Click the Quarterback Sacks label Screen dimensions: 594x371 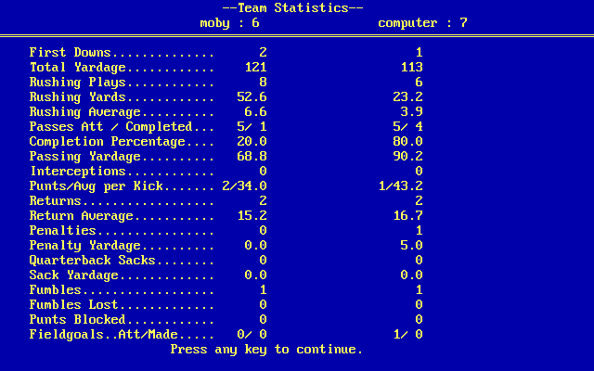pos(93,260)
